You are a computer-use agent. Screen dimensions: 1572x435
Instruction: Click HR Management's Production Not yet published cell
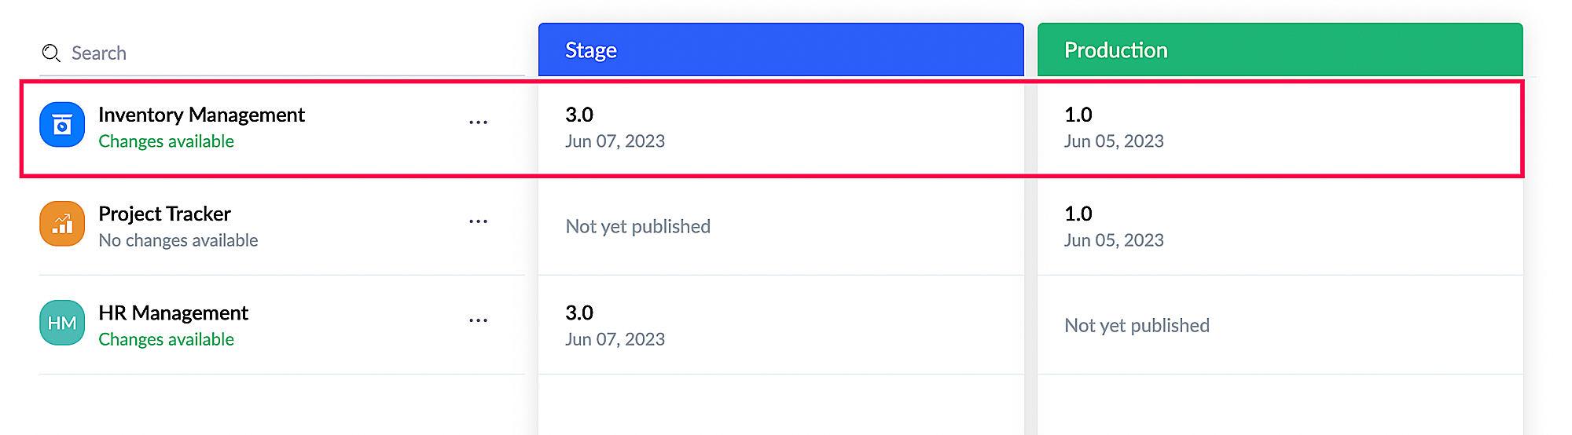point(1137,325)
